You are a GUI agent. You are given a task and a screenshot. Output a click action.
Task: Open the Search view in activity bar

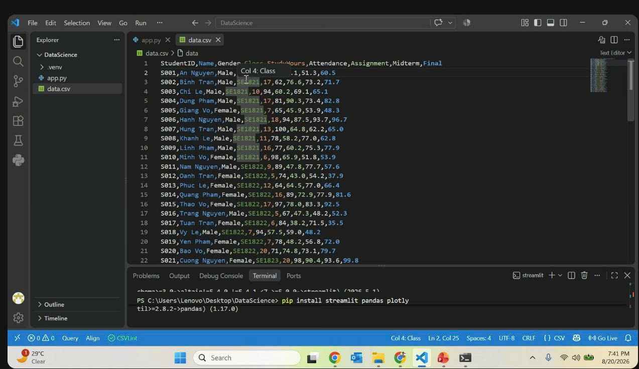pyautogui.click(x=18, y=61)
